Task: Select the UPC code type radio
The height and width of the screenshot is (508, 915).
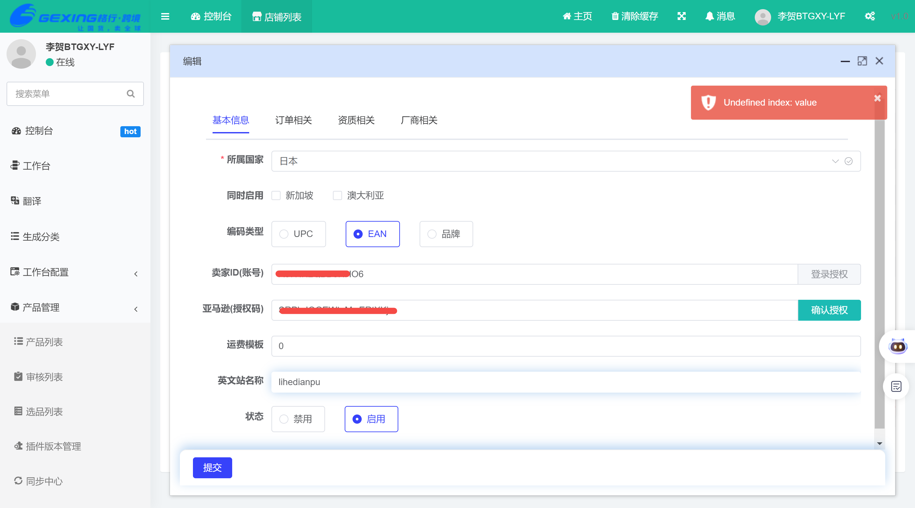Action: coord(284,234)
